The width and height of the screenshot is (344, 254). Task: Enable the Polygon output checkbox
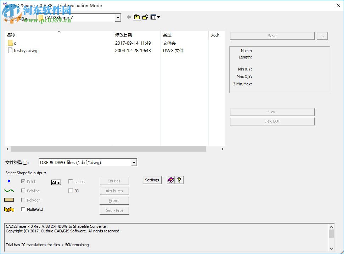(23, 199)
